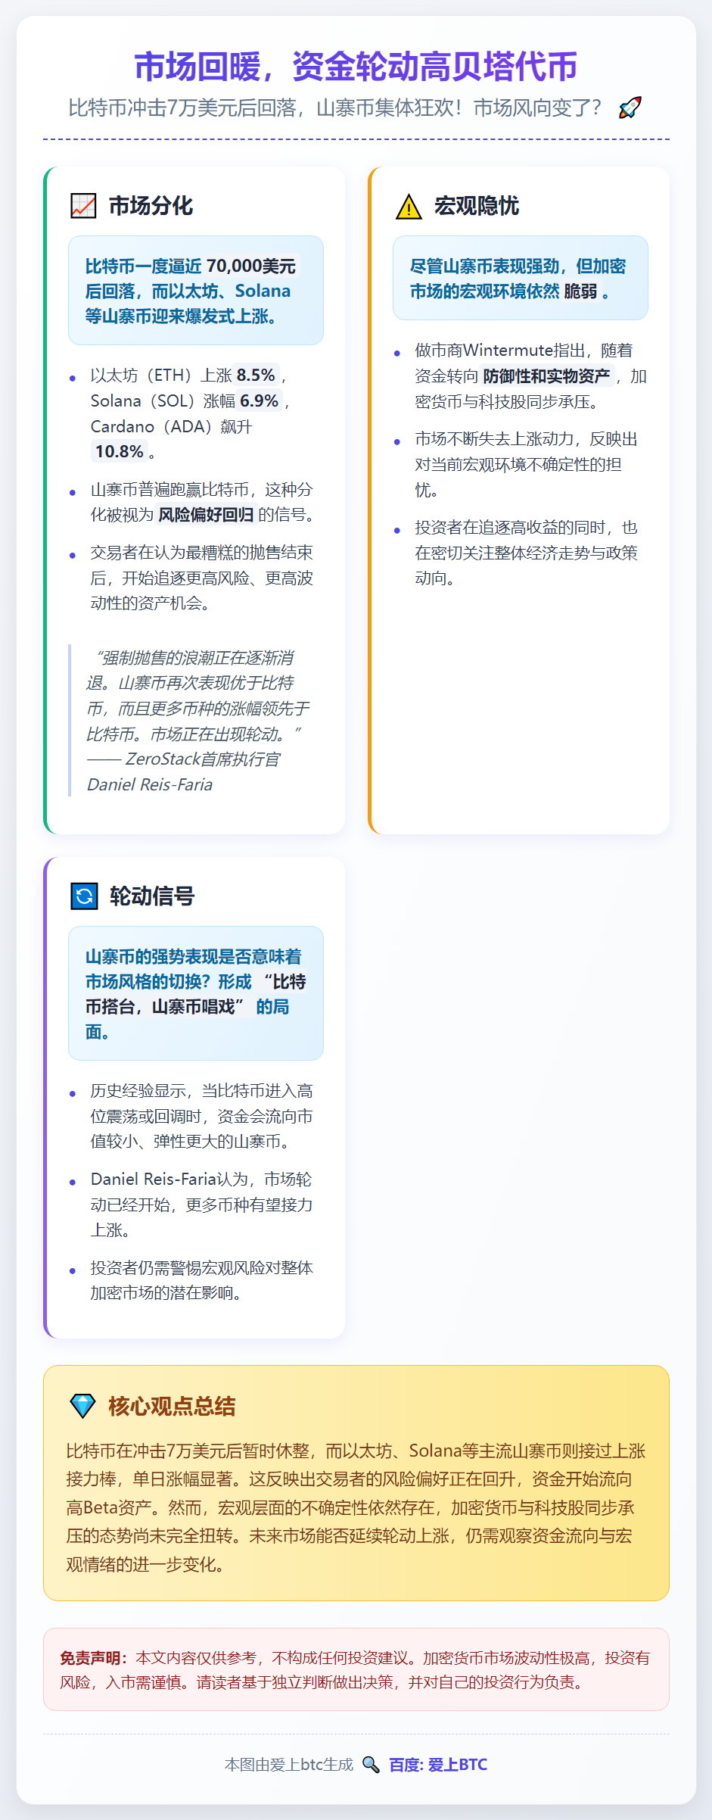Screen dimensions: 712x1820
Task: Click the 宏观隐忧 section heading
Action: 476,206
